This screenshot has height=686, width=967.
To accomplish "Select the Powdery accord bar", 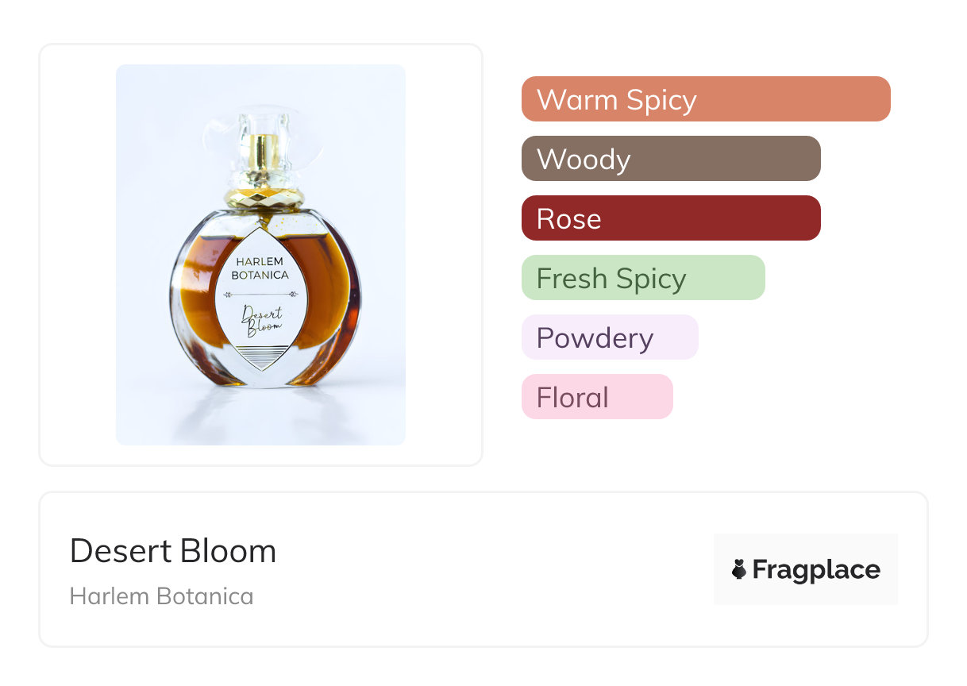I will pyautogui.click(x=609, y=337).
